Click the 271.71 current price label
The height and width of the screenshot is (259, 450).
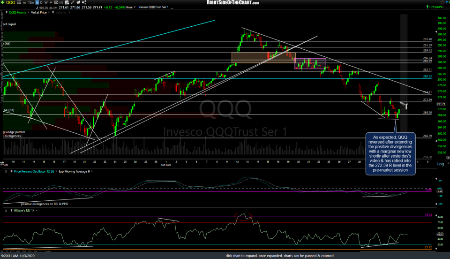[x=442, y=104]
